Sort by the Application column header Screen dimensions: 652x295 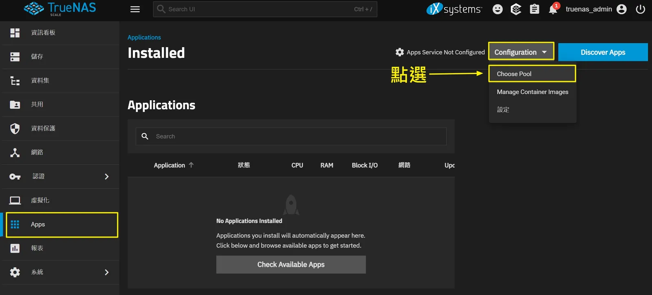click(x=174, y=165)
